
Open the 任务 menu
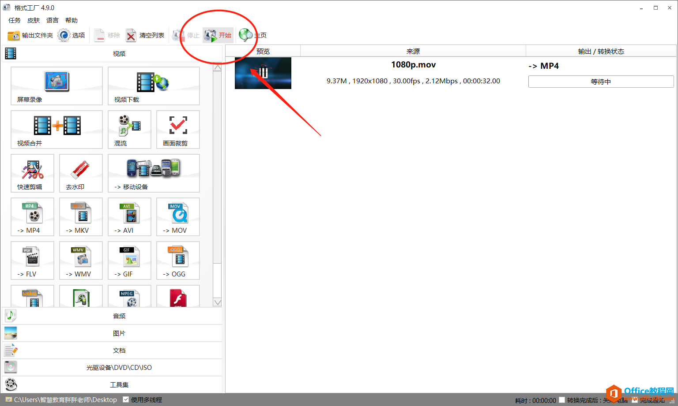15,20
